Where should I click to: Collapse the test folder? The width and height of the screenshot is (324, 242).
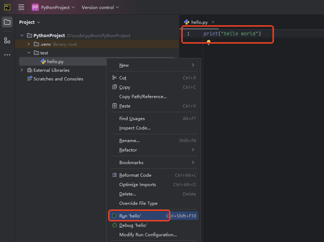tap(29, 53)
